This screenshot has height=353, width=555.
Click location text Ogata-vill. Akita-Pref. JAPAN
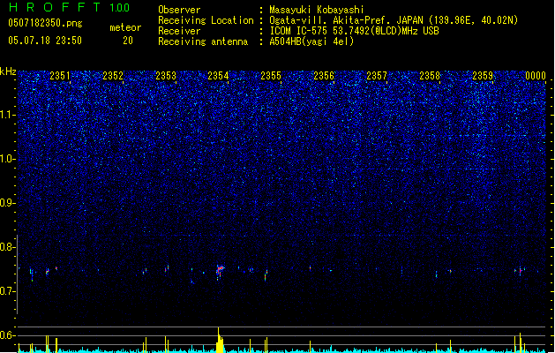[346, 20]
